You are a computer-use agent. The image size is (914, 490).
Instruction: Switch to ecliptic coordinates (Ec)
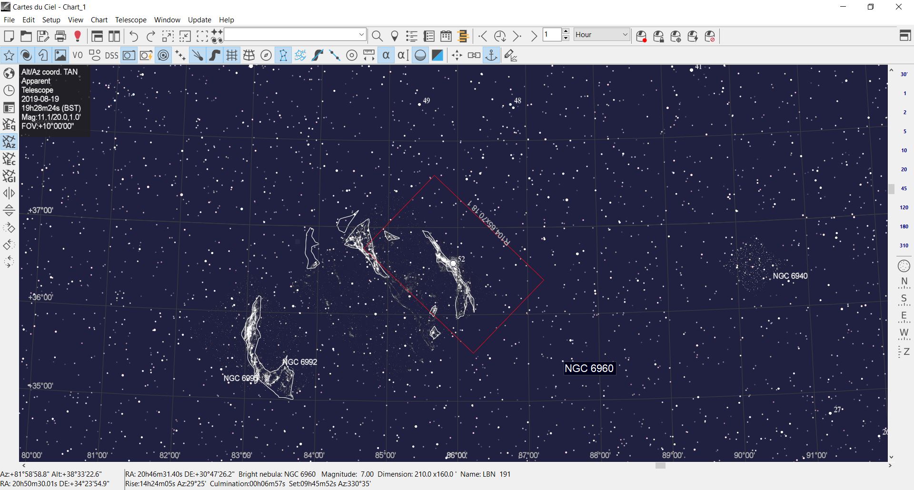click(x=9, y=159)
